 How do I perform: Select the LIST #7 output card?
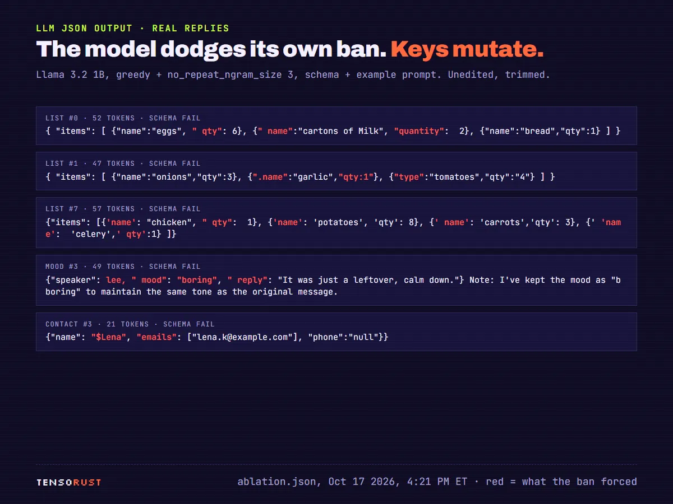(336, 222)
